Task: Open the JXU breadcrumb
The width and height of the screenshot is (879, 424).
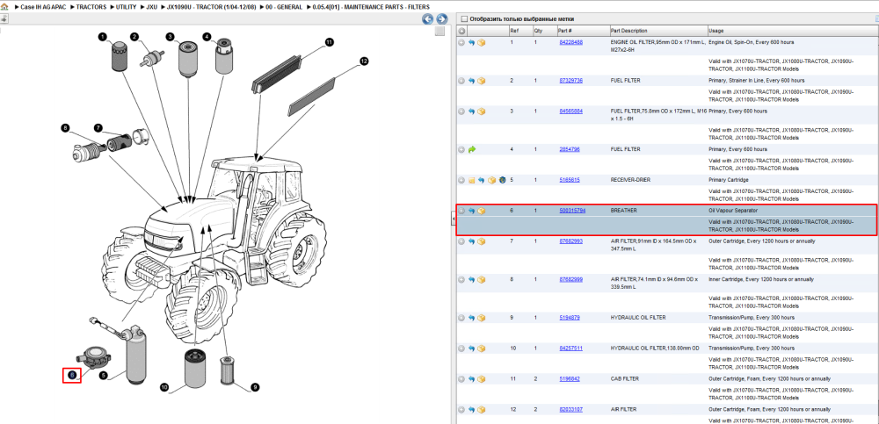Action: click(151, 7)
